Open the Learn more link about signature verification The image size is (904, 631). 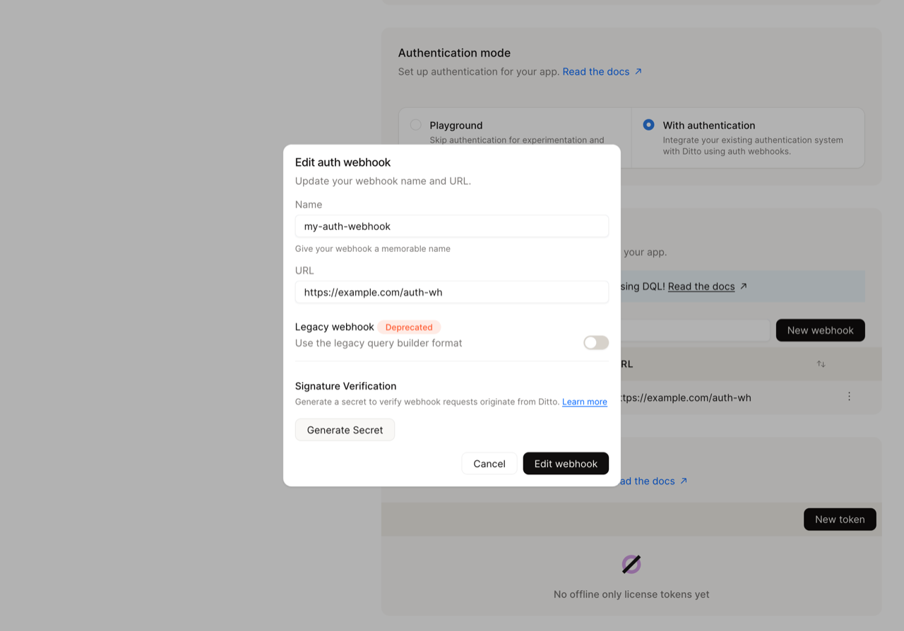(584, 401)
